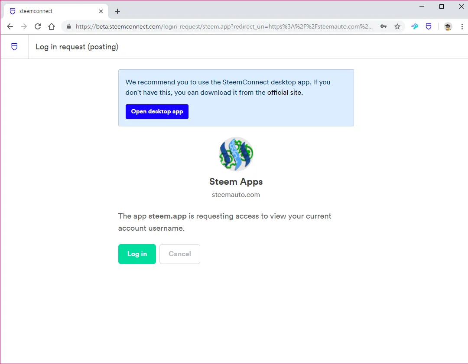This screenshot has height=364, width=468.
Task: Click the Log in request (posting) heading
Action: click(x=77, y=47)
